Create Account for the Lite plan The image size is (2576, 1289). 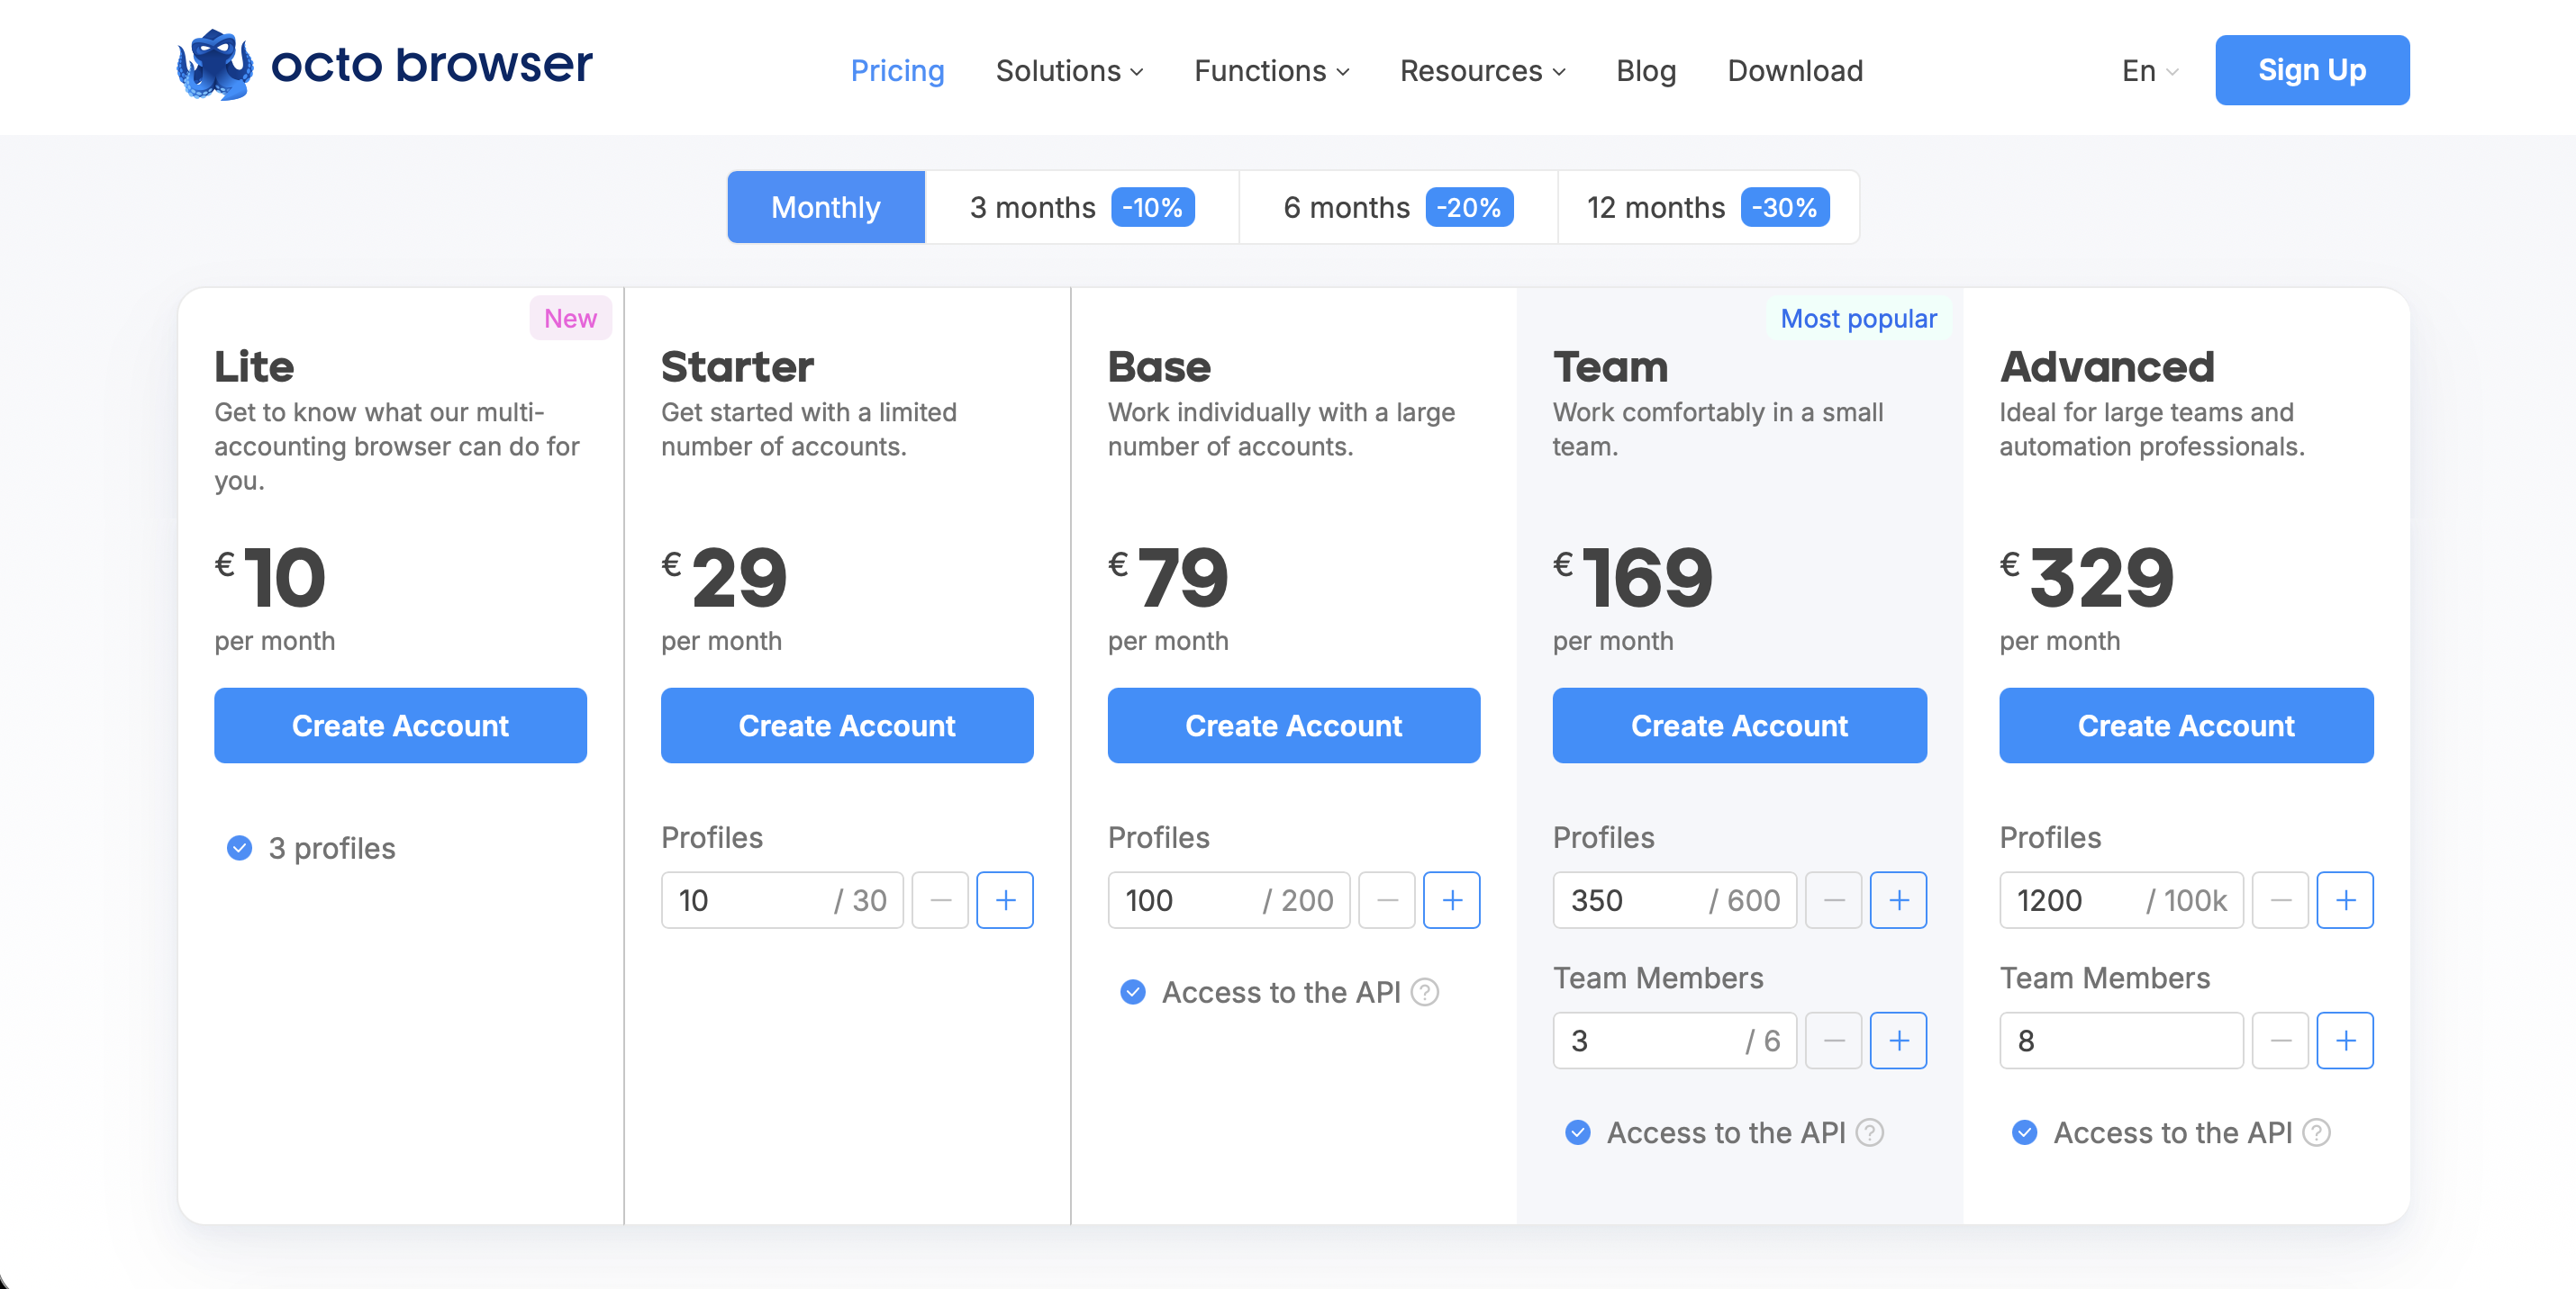[400, 726]
